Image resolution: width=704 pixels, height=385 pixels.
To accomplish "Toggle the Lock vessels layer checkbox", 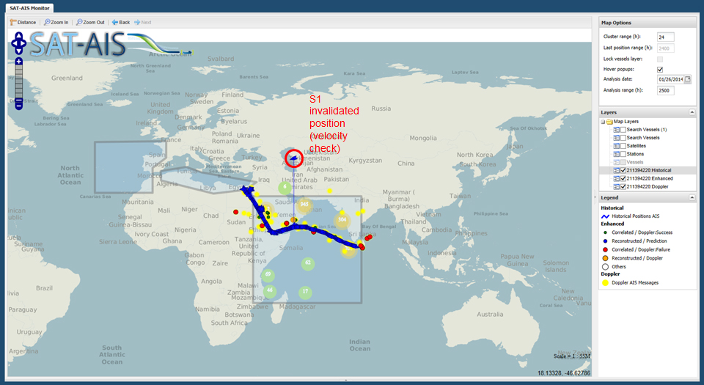I will coord(660,59).
